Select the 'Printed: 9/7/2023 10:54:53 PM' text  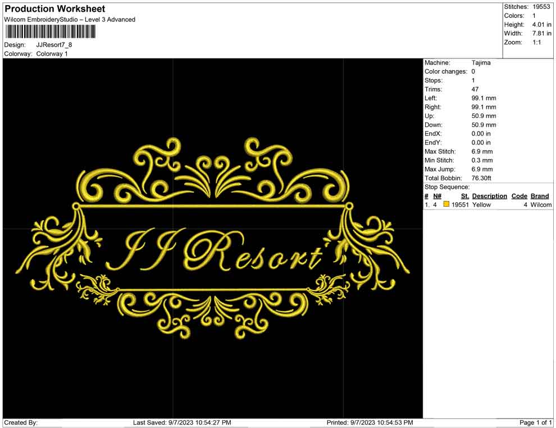pyautogui.click(x=370, y=422)
